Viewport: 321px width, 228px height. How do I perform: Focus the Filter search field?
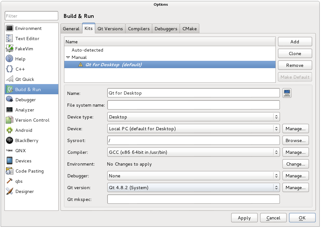[x=32, y=16]
